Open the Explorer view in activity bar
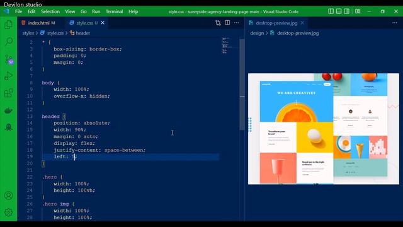The image size is (403, 227). tap(8, 25)
